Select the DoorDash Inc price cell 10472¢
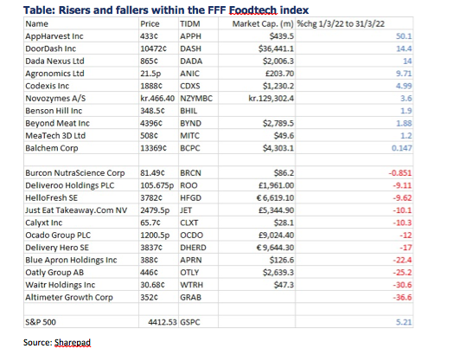This screenshot has height=355, width=454. pyautogui.click(x=153, y=48)
